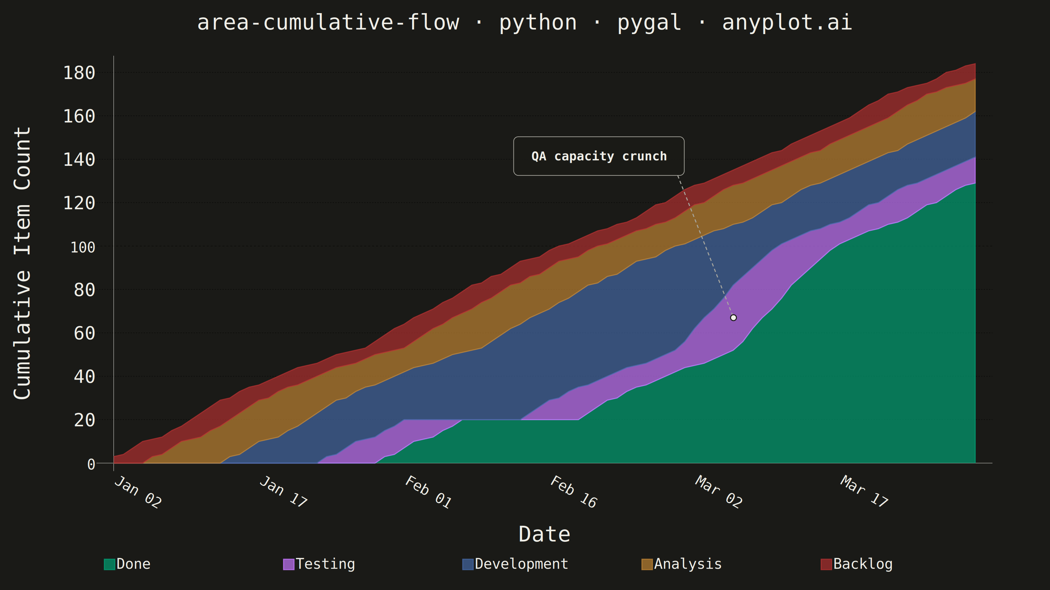The width and height of the screenshot is (1050, 590).
Task: Toggle the Done series via its legend label
Action: [133, 564]
